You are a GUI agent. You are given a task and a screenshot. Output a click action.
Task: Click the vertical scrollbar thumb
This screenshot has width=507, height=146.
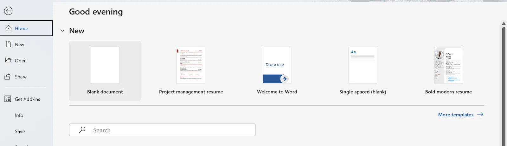click(x=504, y=86)
